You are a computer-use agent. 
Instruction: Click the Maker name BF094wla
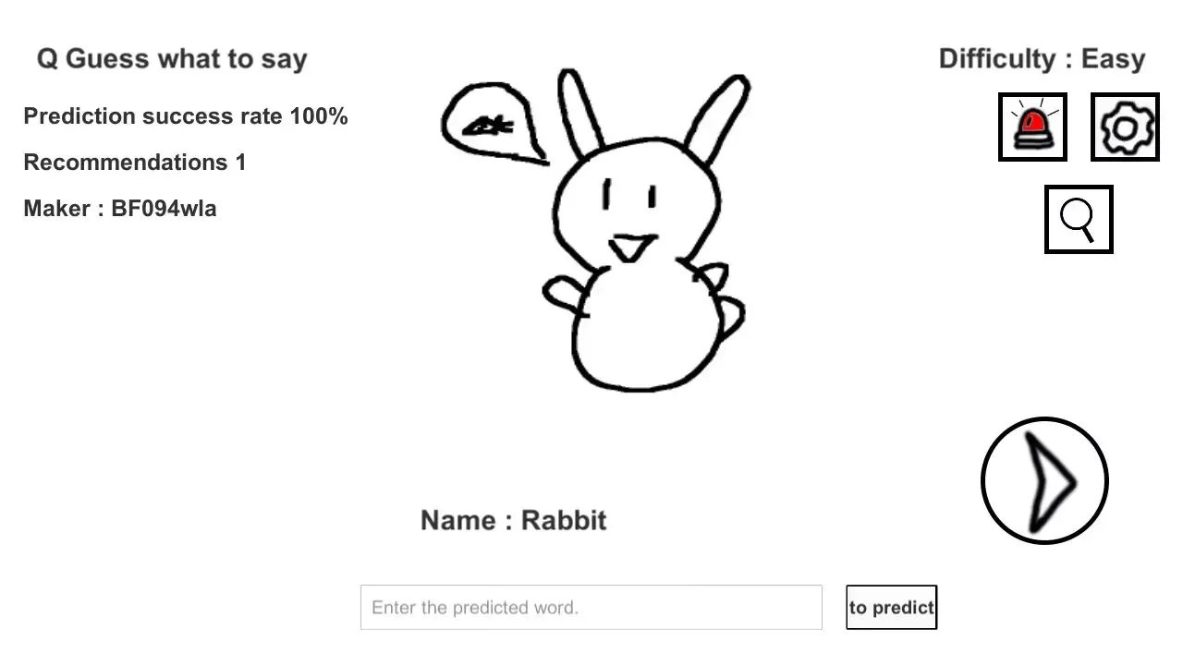coord(120,208)
